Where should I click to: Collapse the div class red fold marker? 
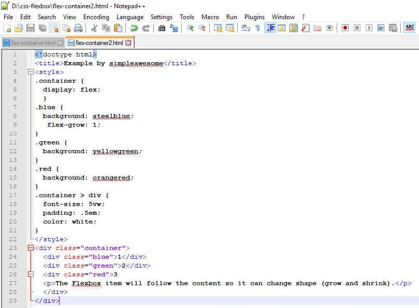(31, 274)
